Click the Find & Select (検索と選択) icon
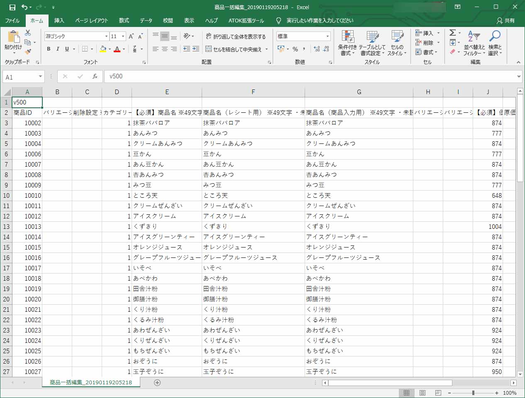525x398 pixels. click(x=496, y=44)
